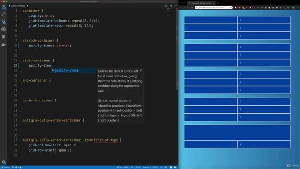
Task: Close the browser tab with its X
Action: pos(214,3)
